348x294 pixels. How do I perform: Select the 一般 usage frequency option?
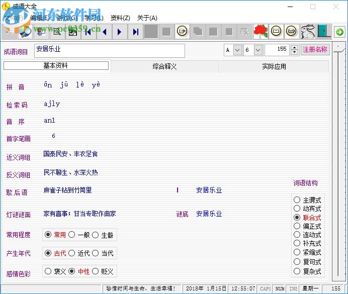coord(72,235)
